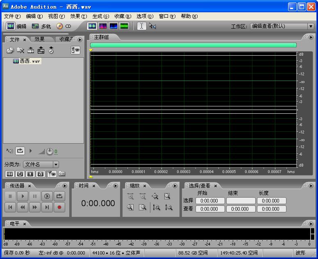This screenshot has height=259, width=318.
Task: Click the edit file icon
Action: 31,50
